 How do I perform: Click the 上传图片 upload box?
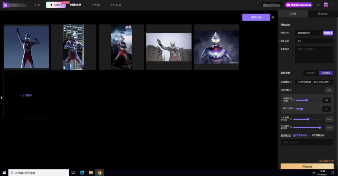[x=26, y=95]
